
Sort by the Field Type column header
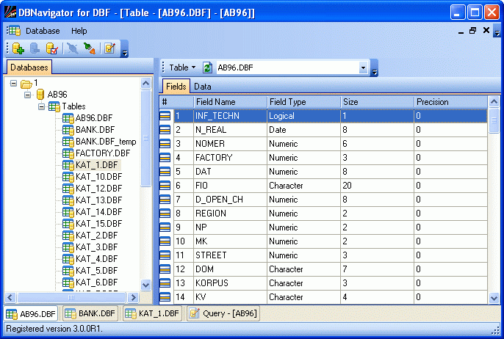click(303, 102)
